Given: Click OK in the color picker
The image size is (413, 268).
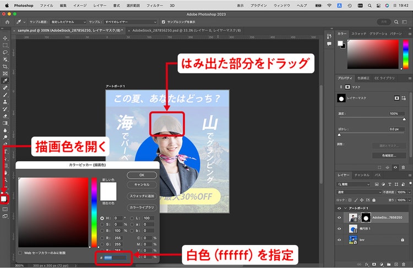Looking at the screenshot, I should 142,175.
